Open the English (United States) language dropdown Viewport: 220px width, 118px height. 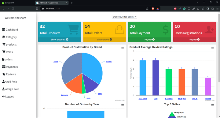(124, 17)
